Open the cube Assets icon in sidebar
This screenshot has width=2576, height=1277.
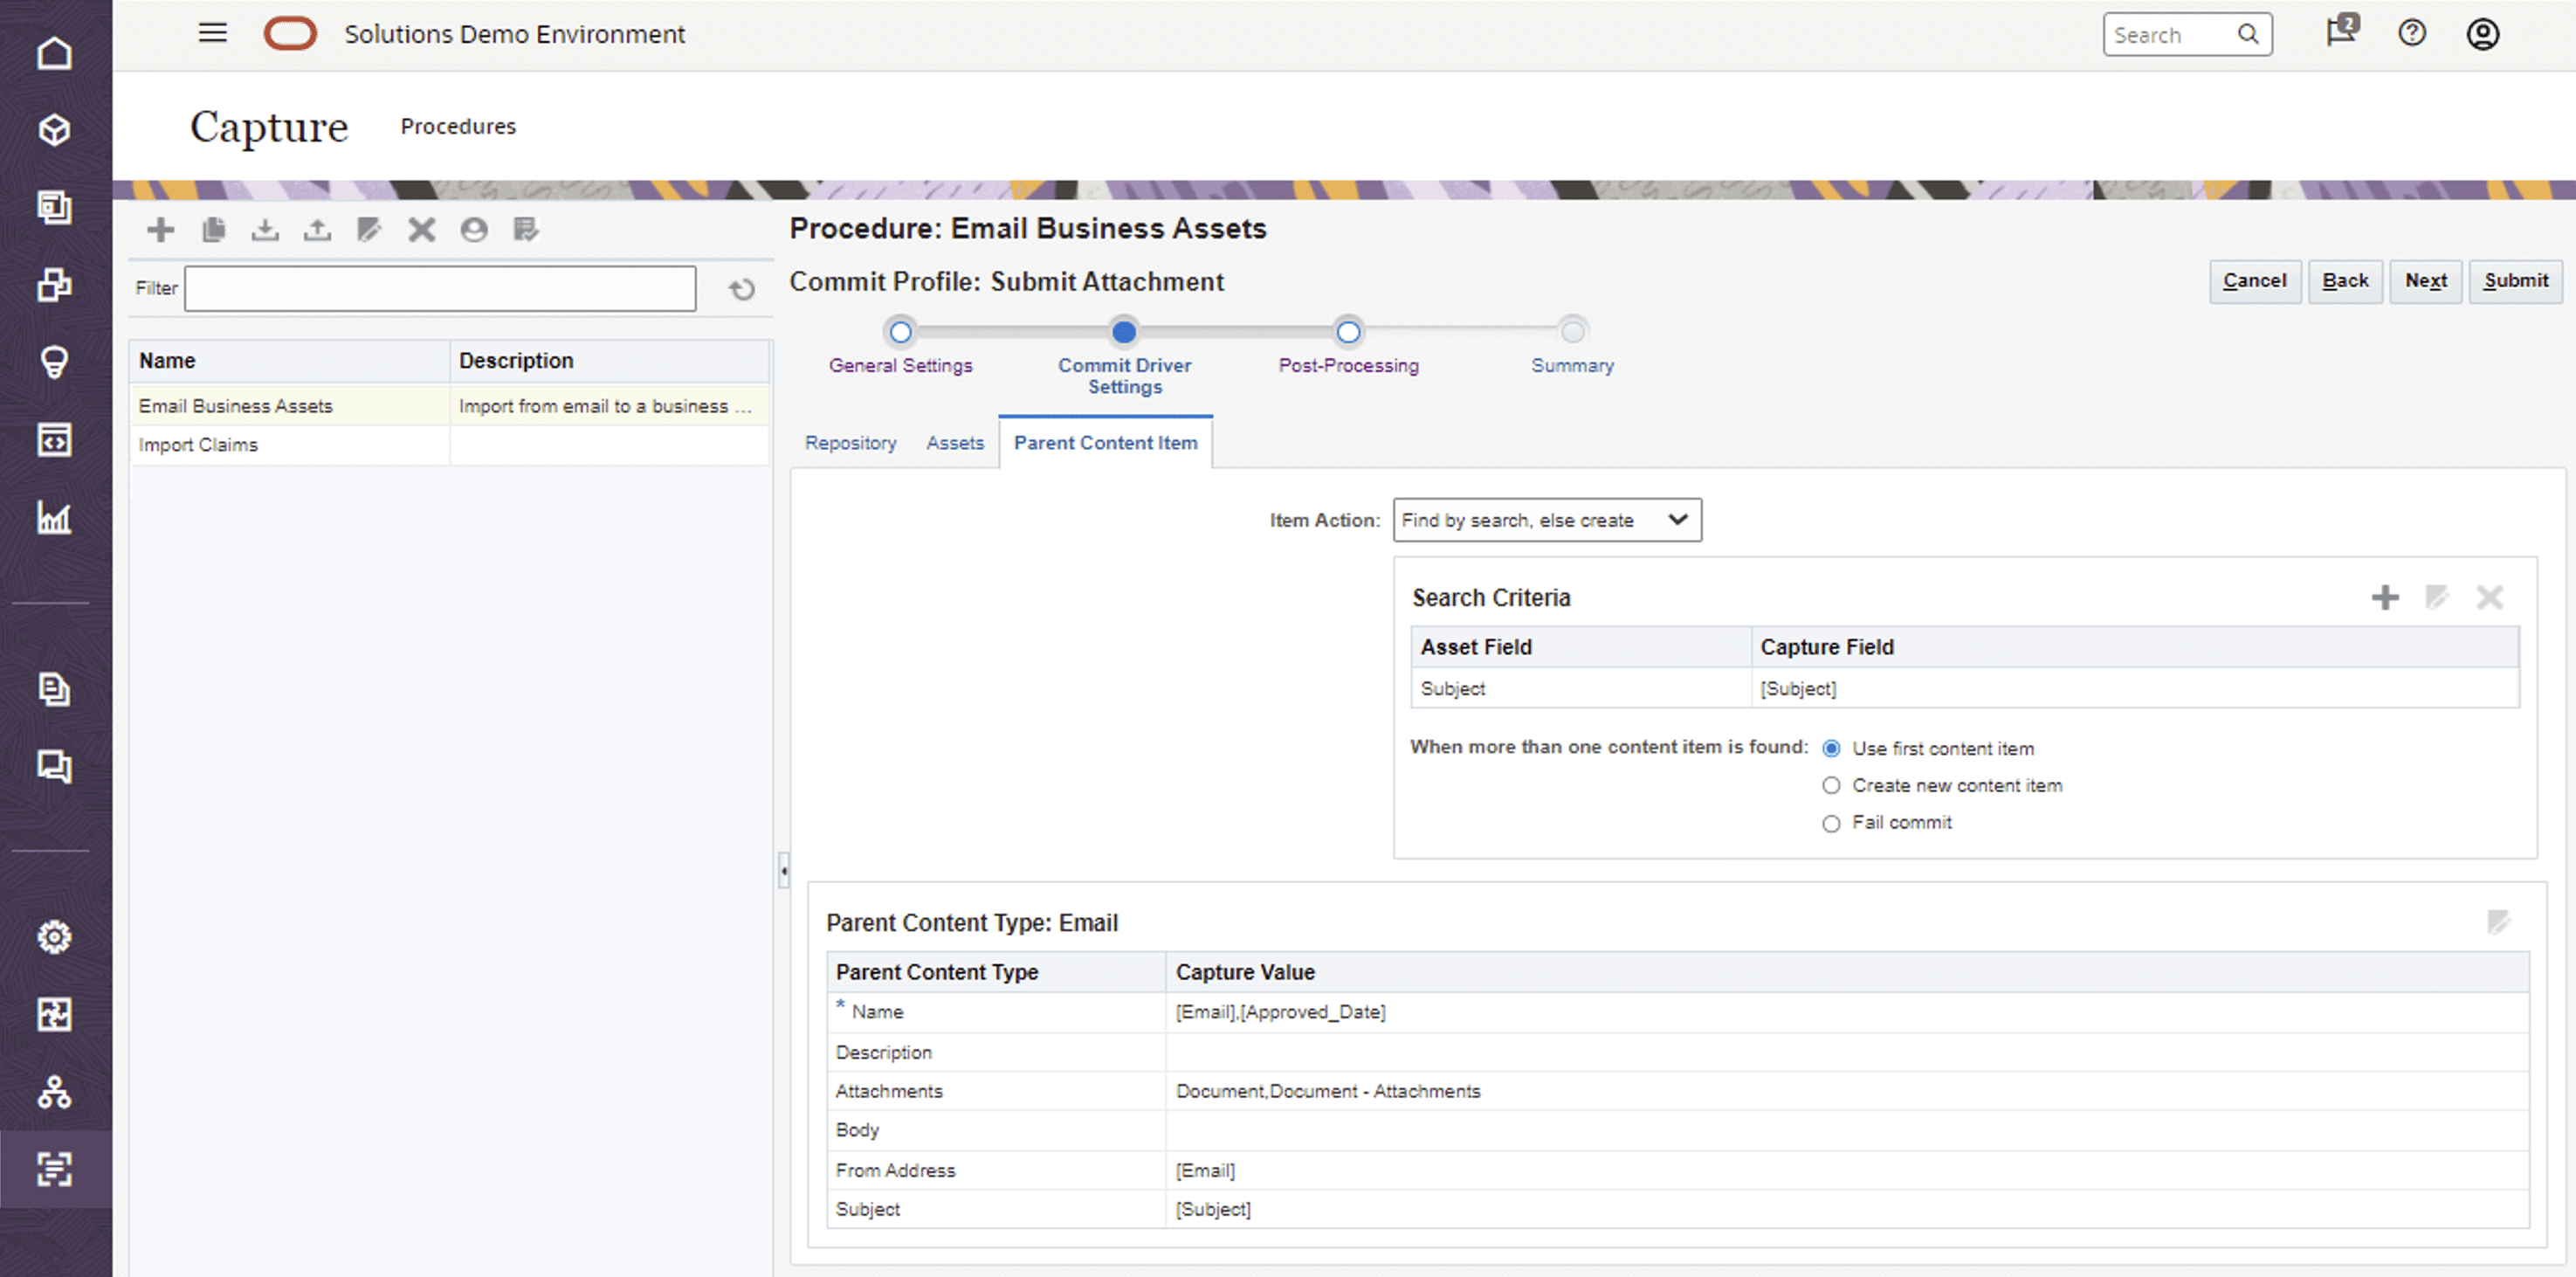[x=54, y=130]
